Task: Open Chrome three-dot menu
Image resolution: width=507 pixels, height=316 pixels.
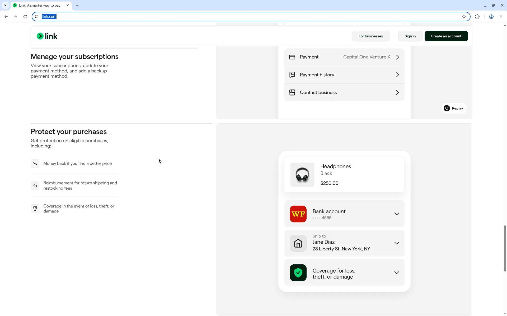Action: click(x=501, y=17)
